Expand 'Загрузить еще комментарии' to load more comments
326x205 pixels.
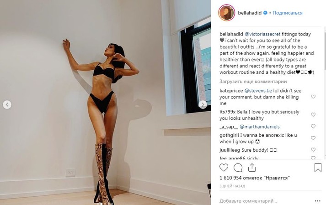click(x=253, y=82)
